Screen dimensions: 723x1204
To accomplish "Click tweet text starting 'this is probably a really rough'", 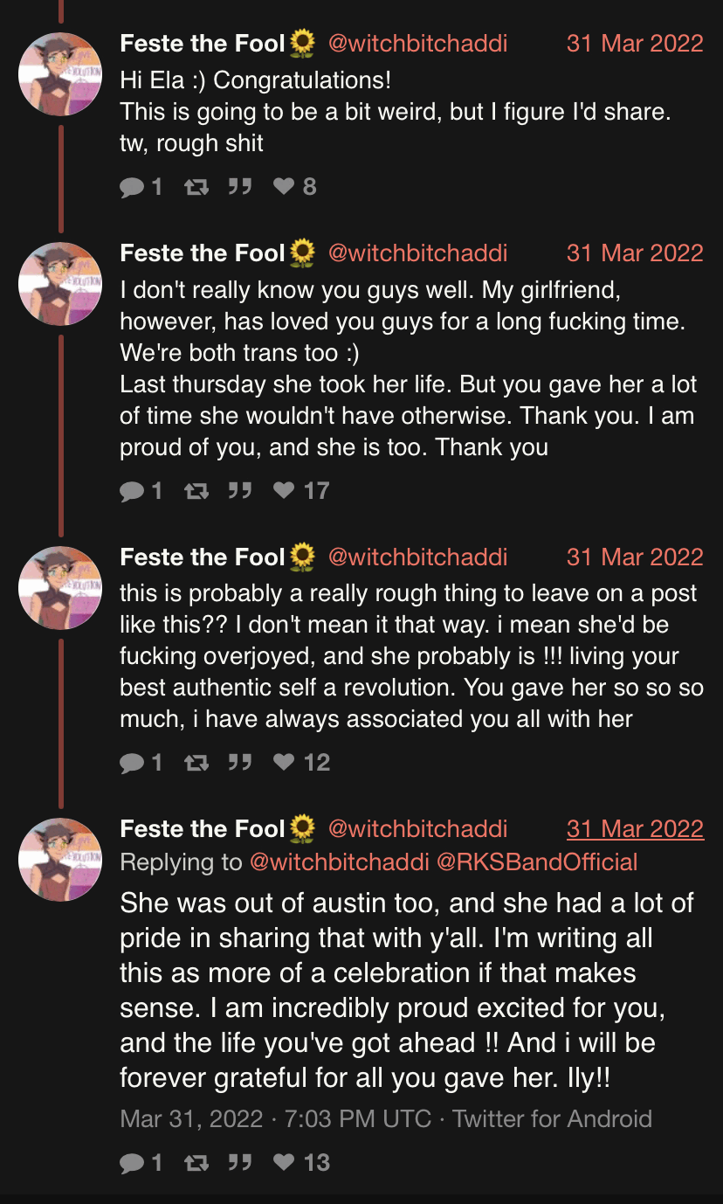I will tap(409, 655).
